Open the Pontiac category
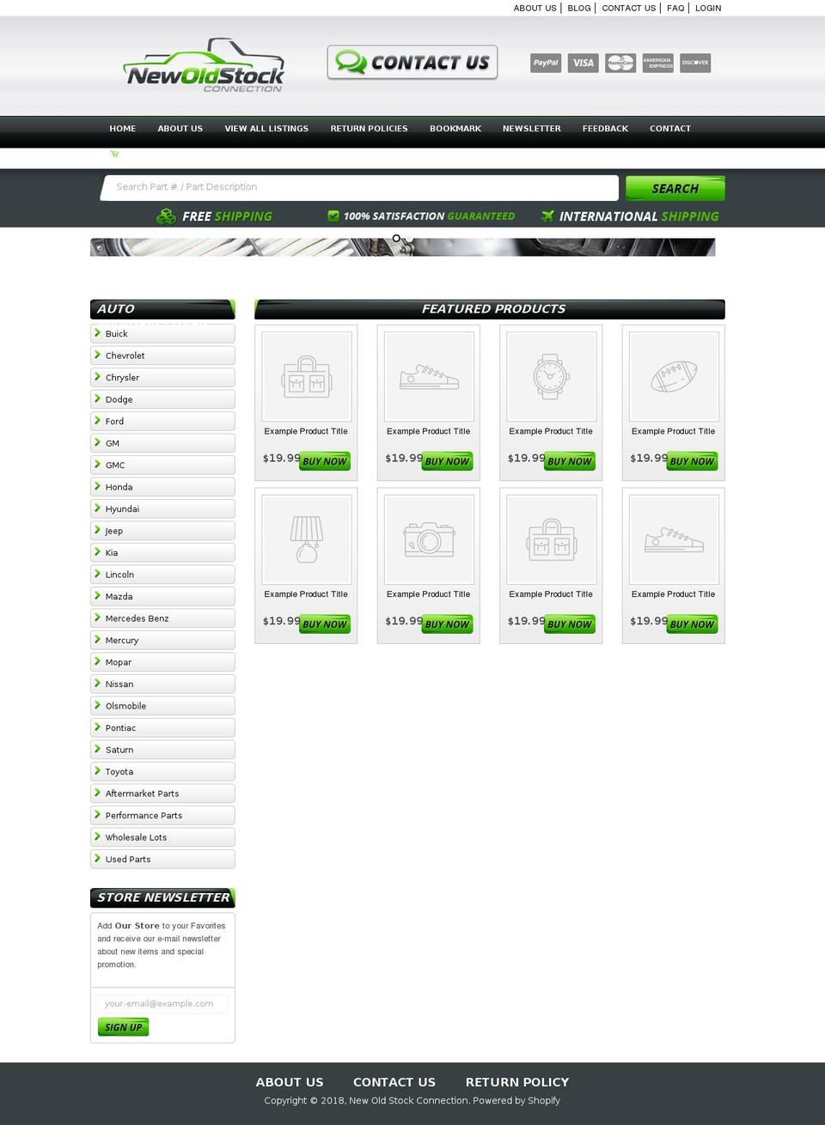The width and height of the screenshot is (825, 1125). (x=162, y=728)
